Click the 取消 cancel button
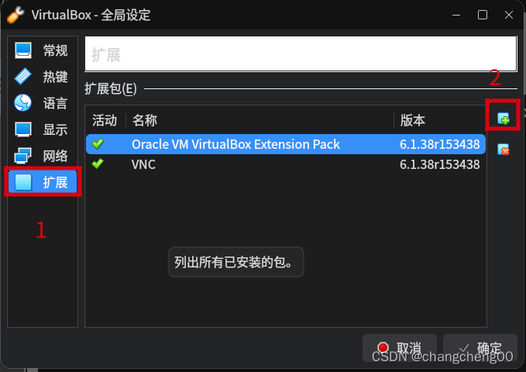Screen dimensions: 526x372 (400, 348)
